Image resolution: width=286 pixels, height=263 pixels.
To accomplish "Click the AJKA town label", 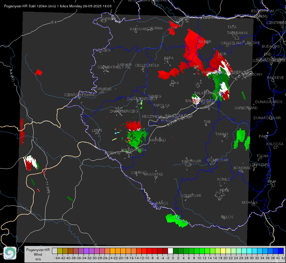I will click(x=175, y=83).
